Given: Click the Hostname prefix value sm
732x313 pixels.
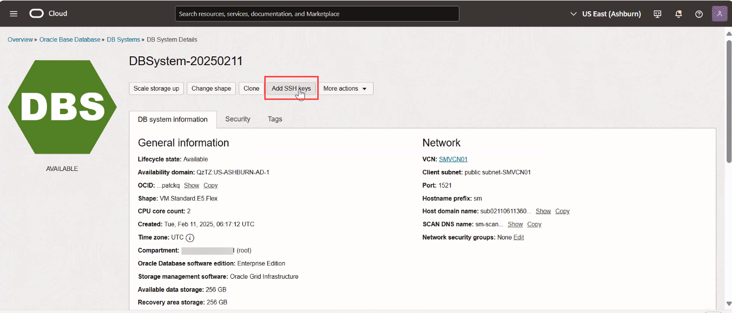Looking at the screenshot, I should click(x=478, y=198).
